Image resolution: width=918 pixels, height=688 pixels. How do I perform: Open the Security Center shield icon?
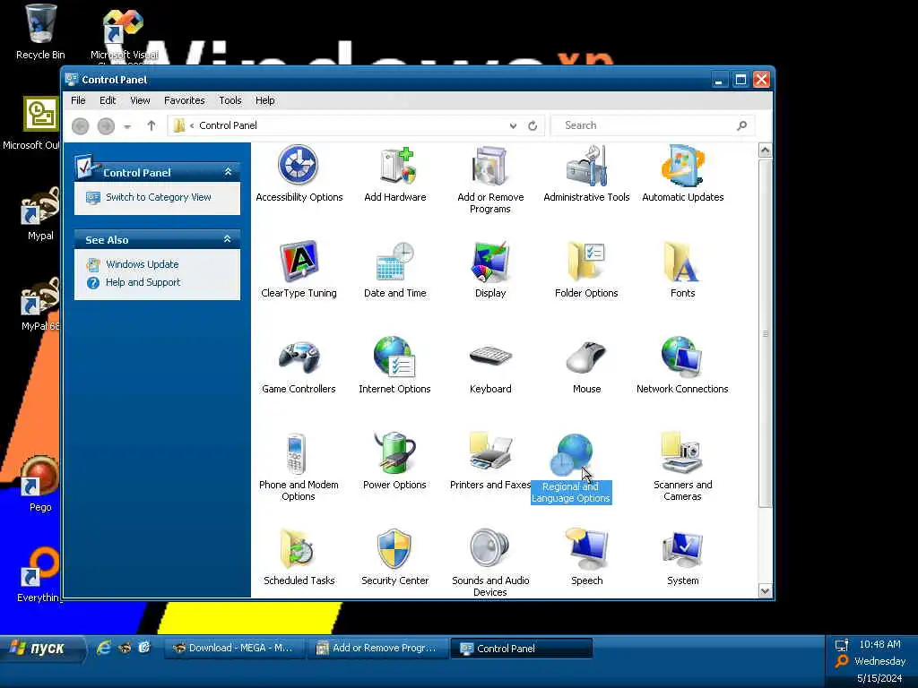click(394, 557)
